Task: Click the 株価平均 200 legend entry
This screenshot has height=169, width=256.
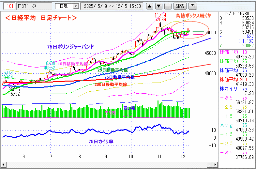Action: pos(233,80)
